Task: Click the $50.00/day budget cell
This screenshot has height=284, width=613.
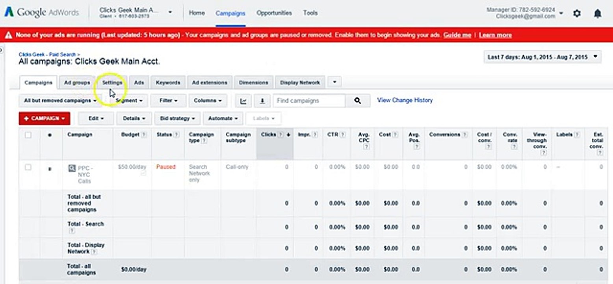Action: click(x=132, y=167)
